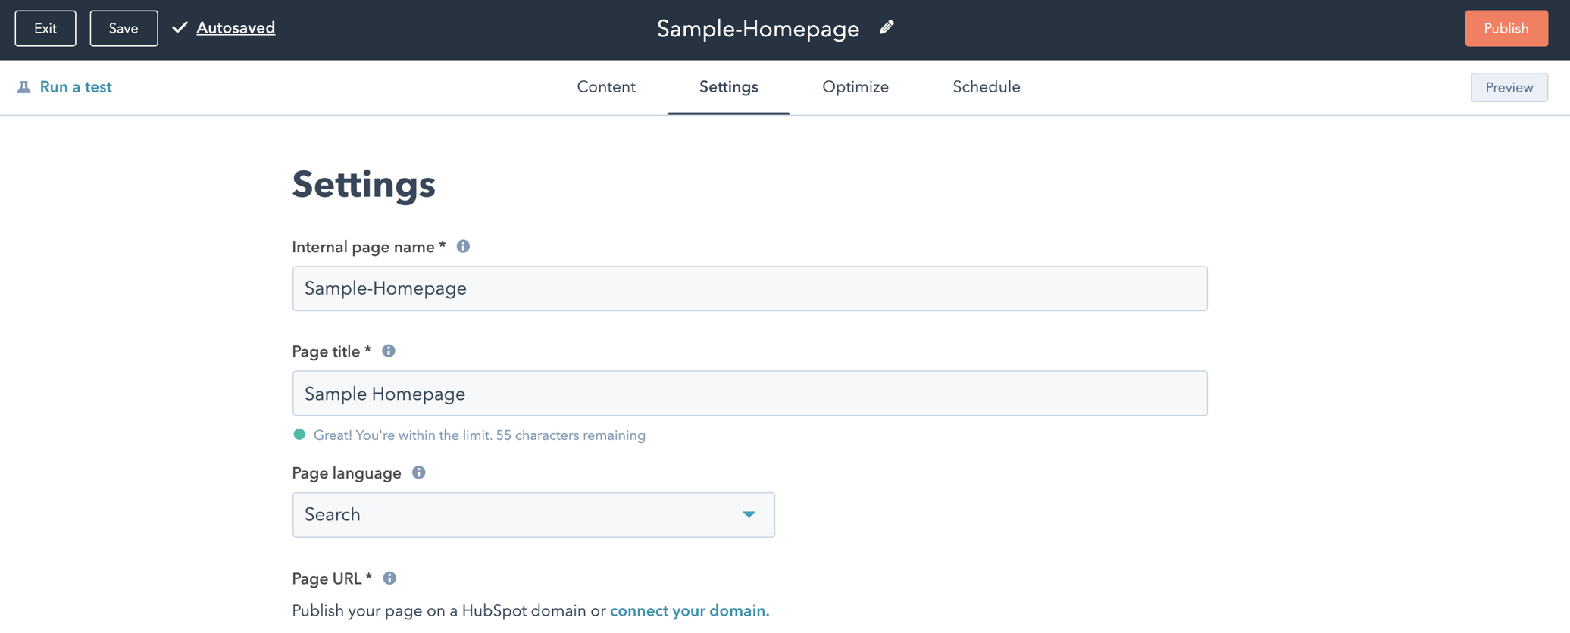Click the Sample-Homepage title in header

(x=758, y=29)
